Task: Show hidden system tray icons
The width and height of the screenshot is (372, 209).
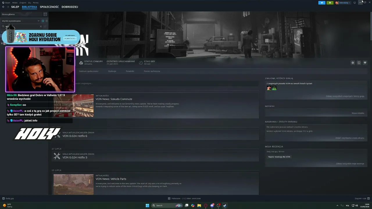Action: click(337, 206)
